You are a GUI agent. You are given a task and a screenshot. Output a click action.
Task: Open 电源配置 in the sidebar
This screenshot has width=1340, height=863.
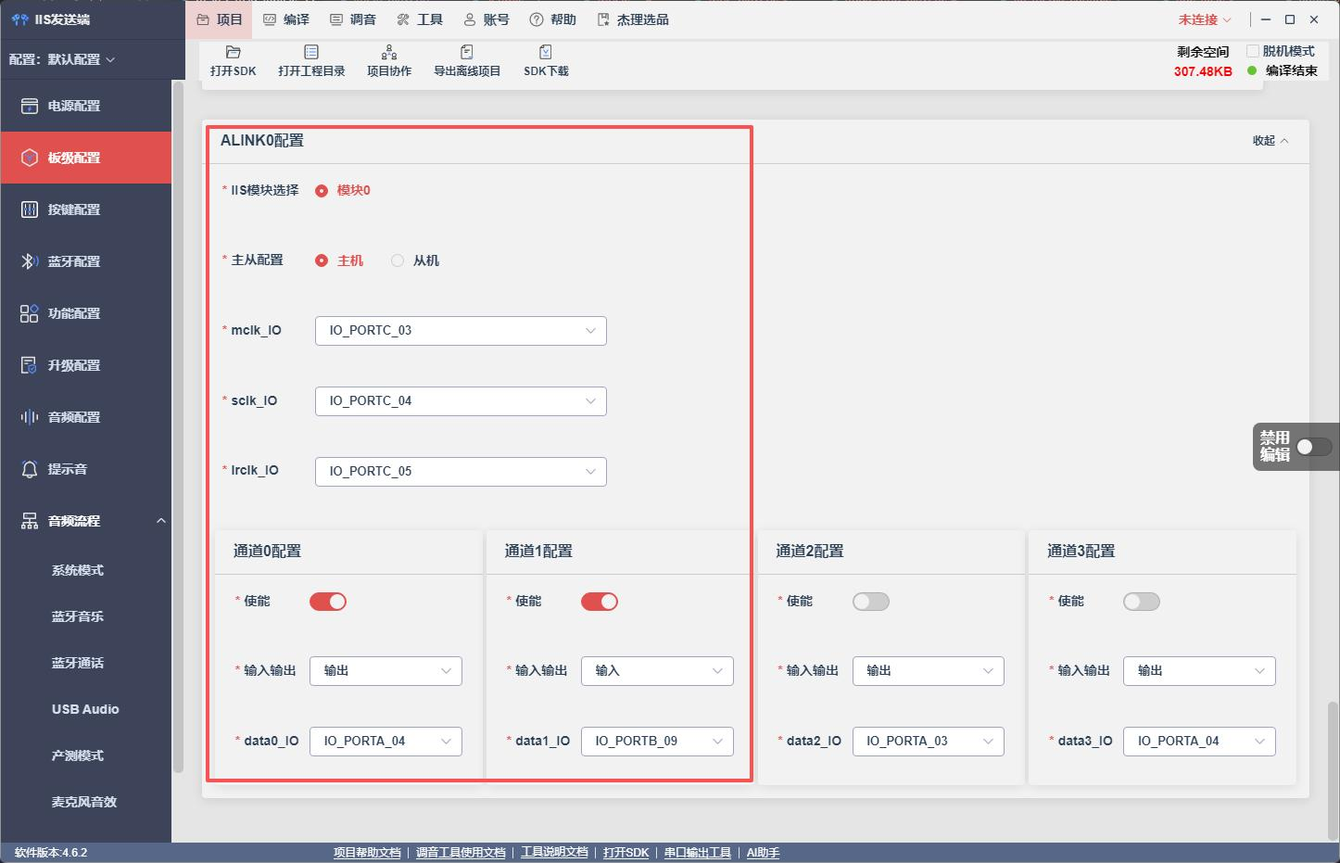coord(85,106)
